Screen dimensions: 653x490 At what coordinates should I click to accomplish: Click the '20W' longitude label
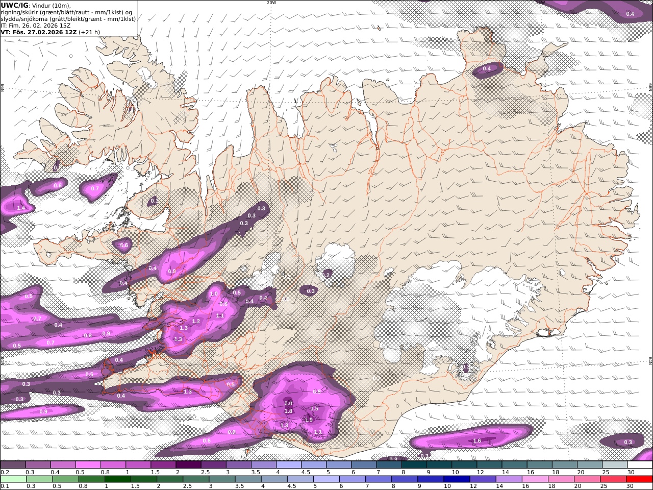[271, 3]
